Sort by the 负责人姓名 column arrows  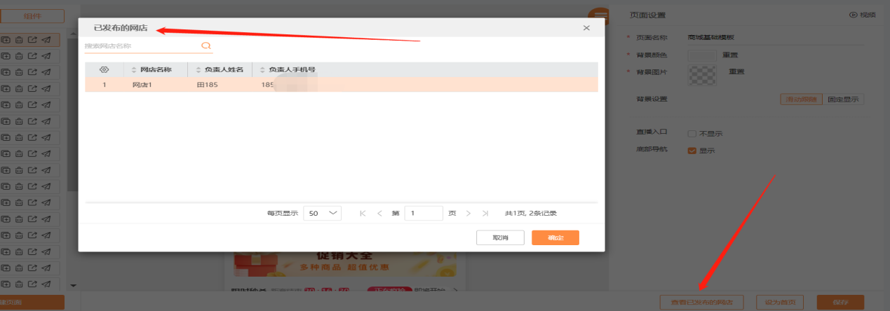coord(198,70)
